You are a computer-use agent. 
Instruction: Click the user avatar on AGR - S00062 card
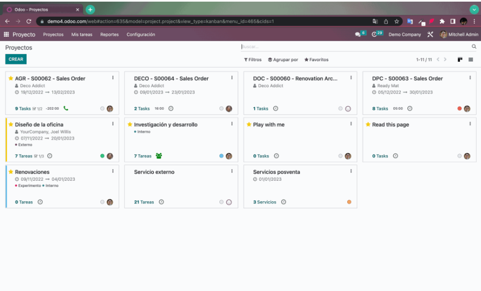click(x=110, y=108)
